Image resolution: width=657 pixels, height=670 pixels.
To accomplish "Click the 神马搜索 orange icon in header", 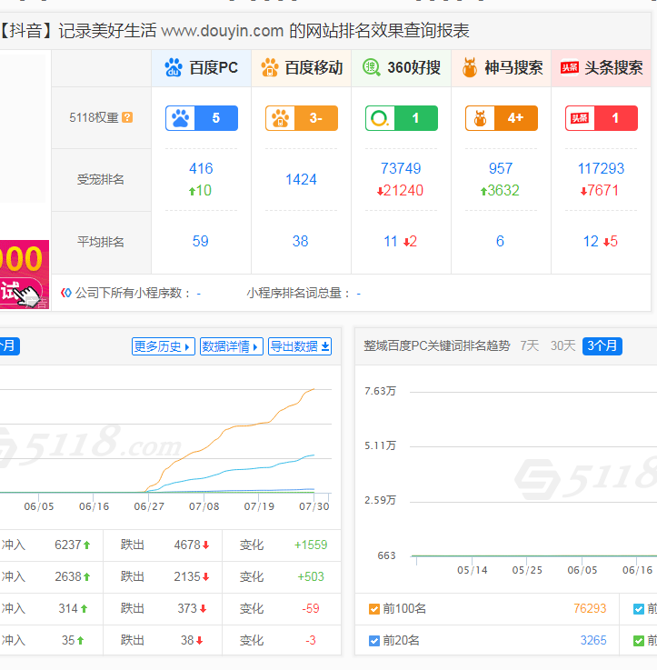I will [470, 67].
